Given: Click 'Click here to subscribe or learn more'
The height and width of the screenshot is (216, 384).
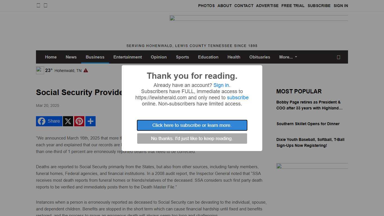Looking at the screenshot, I should pyautogui.click(x=192, y=125).
